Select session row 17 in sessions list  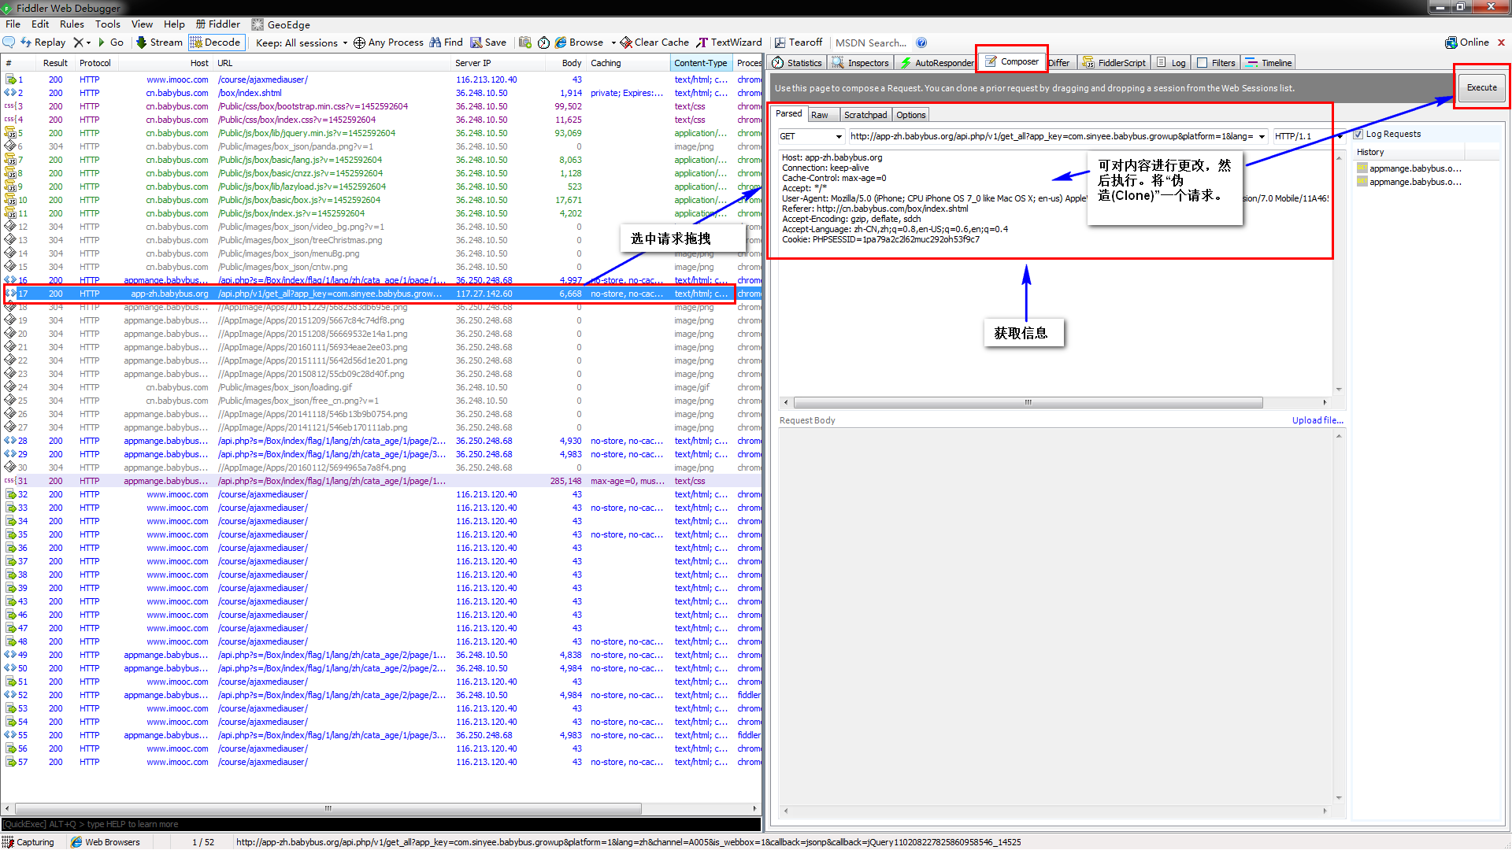[384, 293]
